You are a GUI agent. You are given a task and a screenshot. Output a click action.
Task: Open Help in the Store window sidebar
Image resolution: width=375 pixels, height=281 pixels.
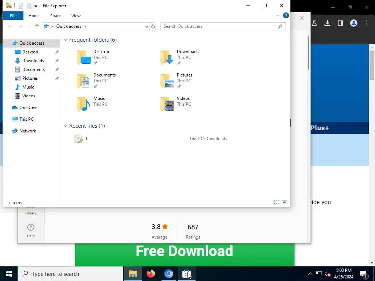pos(31,231)
